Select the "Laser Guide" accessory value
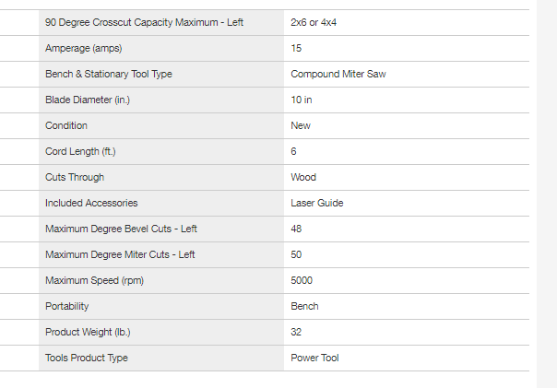The width and height of the screenshot is (557, 388). 317,203
